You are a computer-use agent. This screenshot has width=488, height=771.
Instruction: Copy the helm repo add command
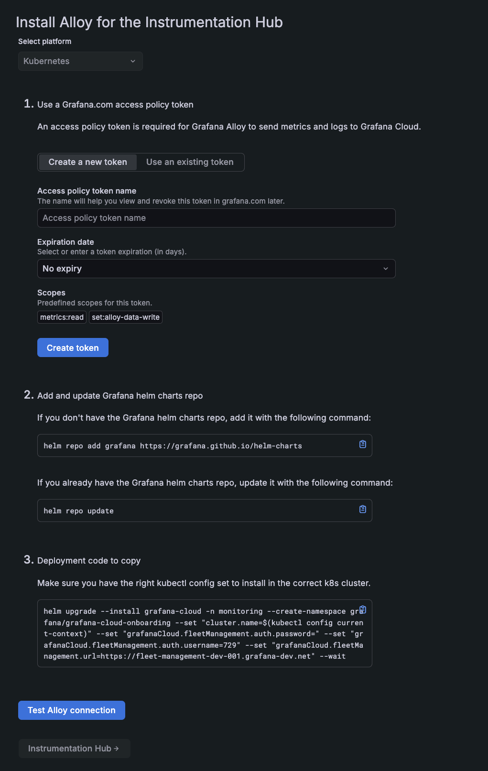(363, 444)
